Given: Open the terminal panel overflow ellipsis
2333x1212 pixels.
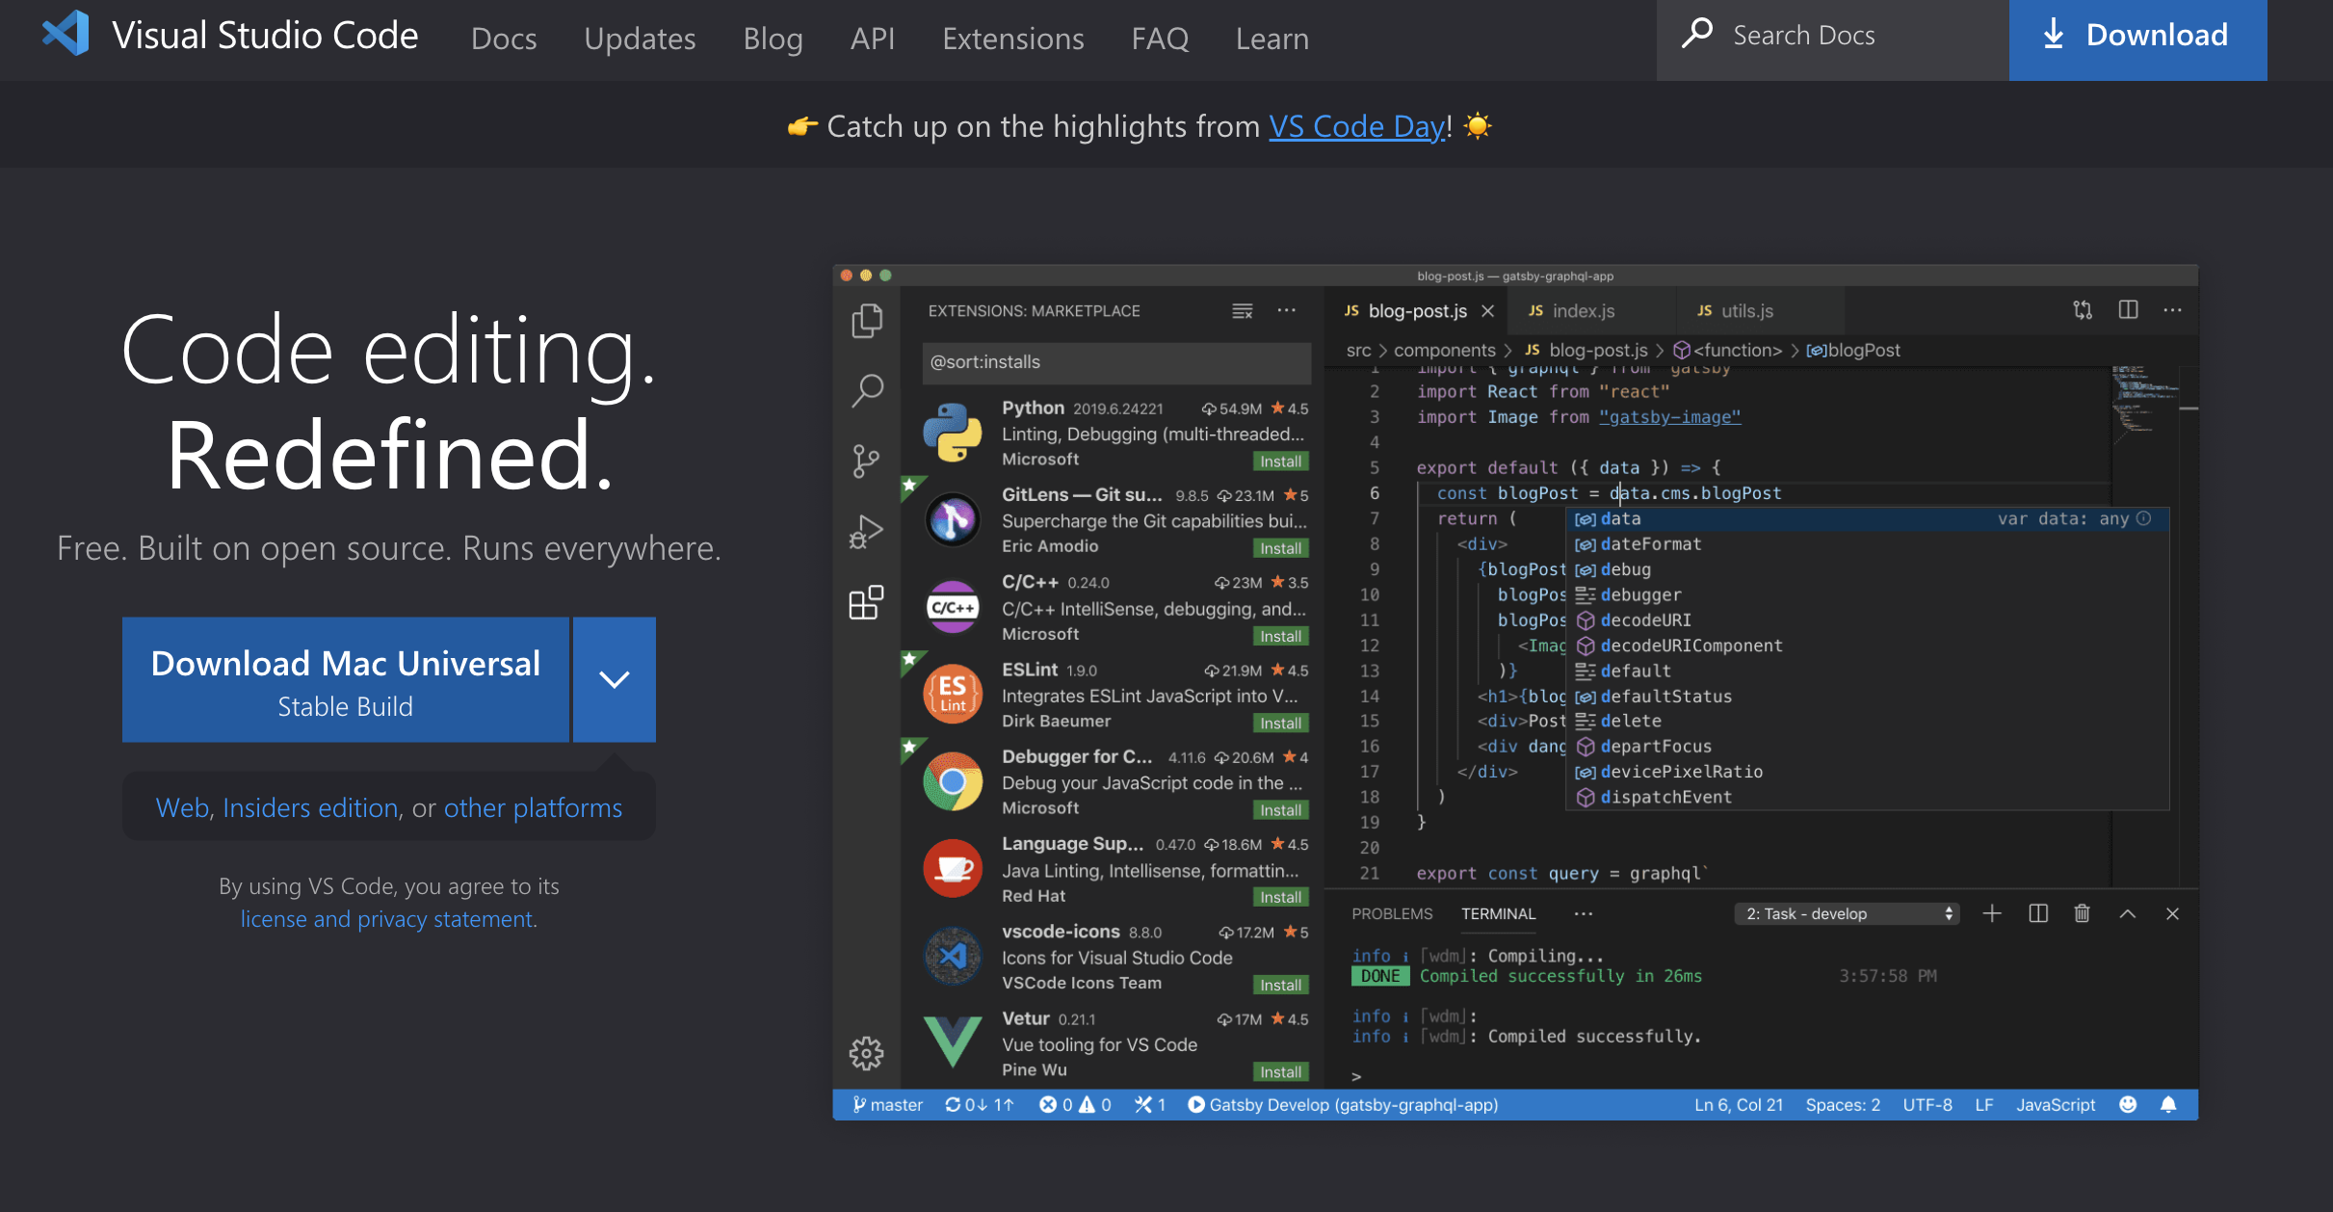Looking at the screenshot, I should pos(1584,913).
